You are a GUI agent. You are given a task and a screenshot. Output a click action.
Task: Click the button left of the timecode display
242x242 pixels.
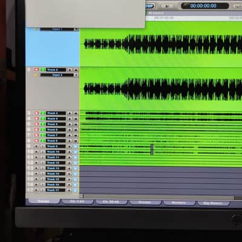point(167,6)
